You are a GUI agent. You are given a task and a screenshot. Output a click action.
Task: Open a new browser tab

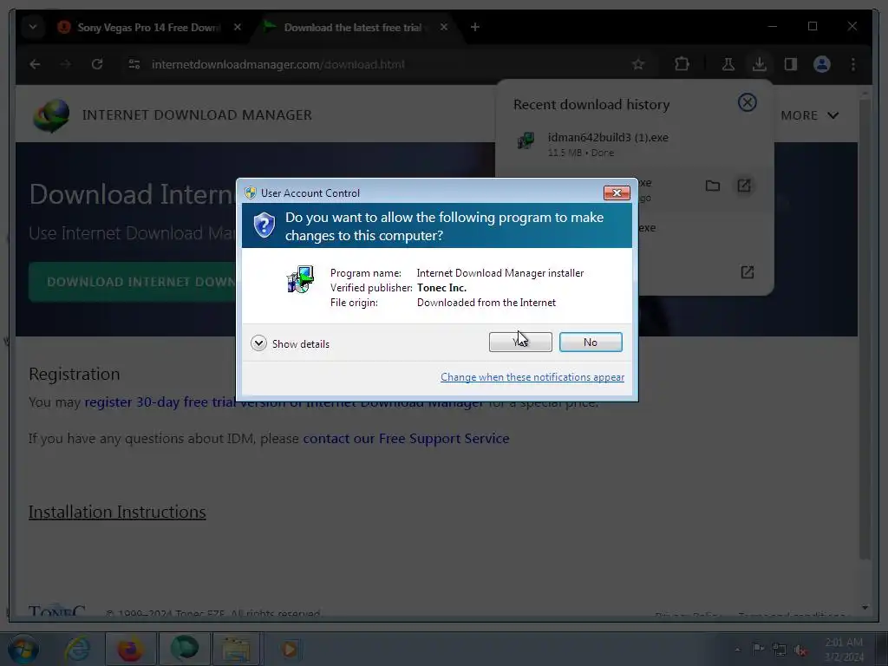(475, 27)
